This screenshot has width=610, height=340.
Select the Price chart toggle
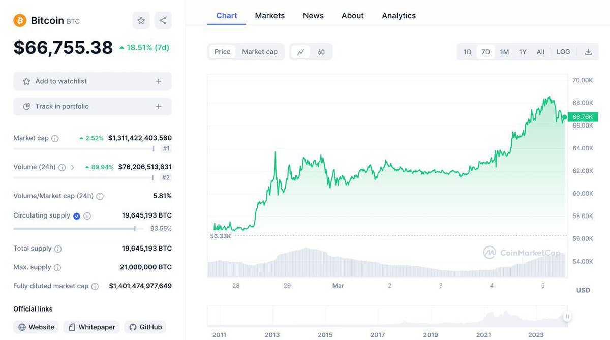click(222, 52)
